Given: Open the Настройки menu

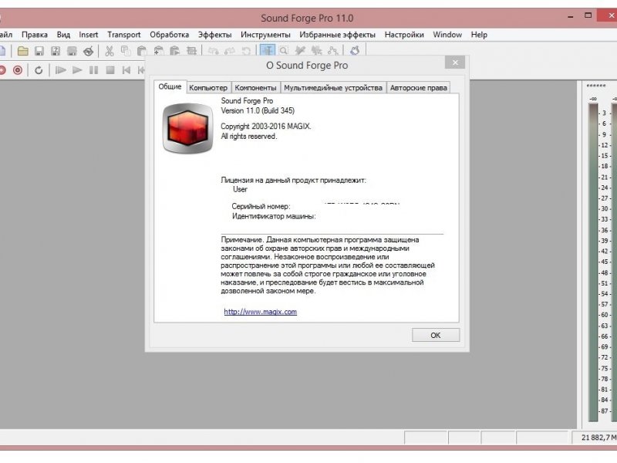Looking at the screenshot, I should (x=404, y=35).
